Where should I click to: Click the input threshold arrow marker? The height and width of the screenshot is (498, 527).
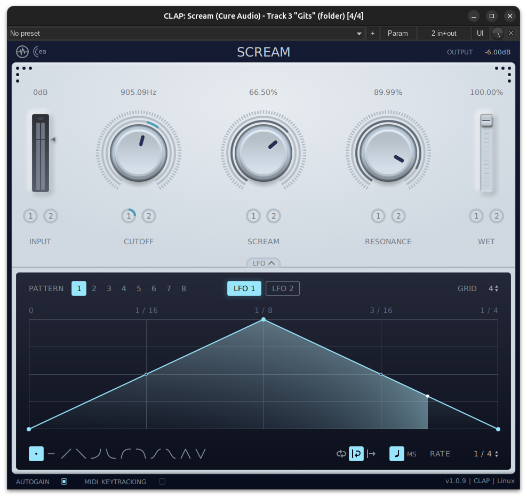53,139
